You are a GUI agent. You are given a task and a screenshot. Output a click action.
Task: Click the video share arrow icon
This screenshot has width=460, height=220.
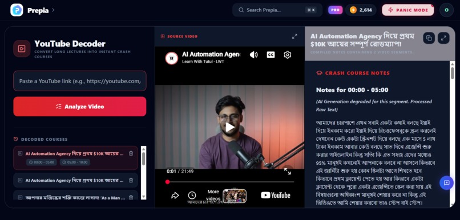click(x=175, y=195)
